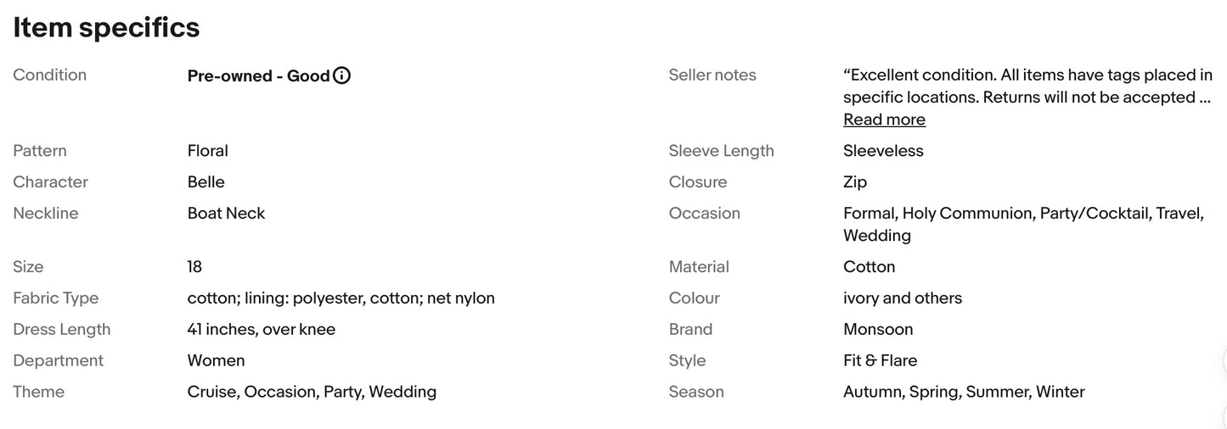Screen dimensions: 1227x429
Task: Click the size value 18
Action: coord(194,267)
